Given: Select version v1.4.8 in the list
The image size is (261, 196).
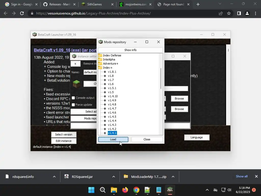Looking at the screenshot, I should 112,104.
